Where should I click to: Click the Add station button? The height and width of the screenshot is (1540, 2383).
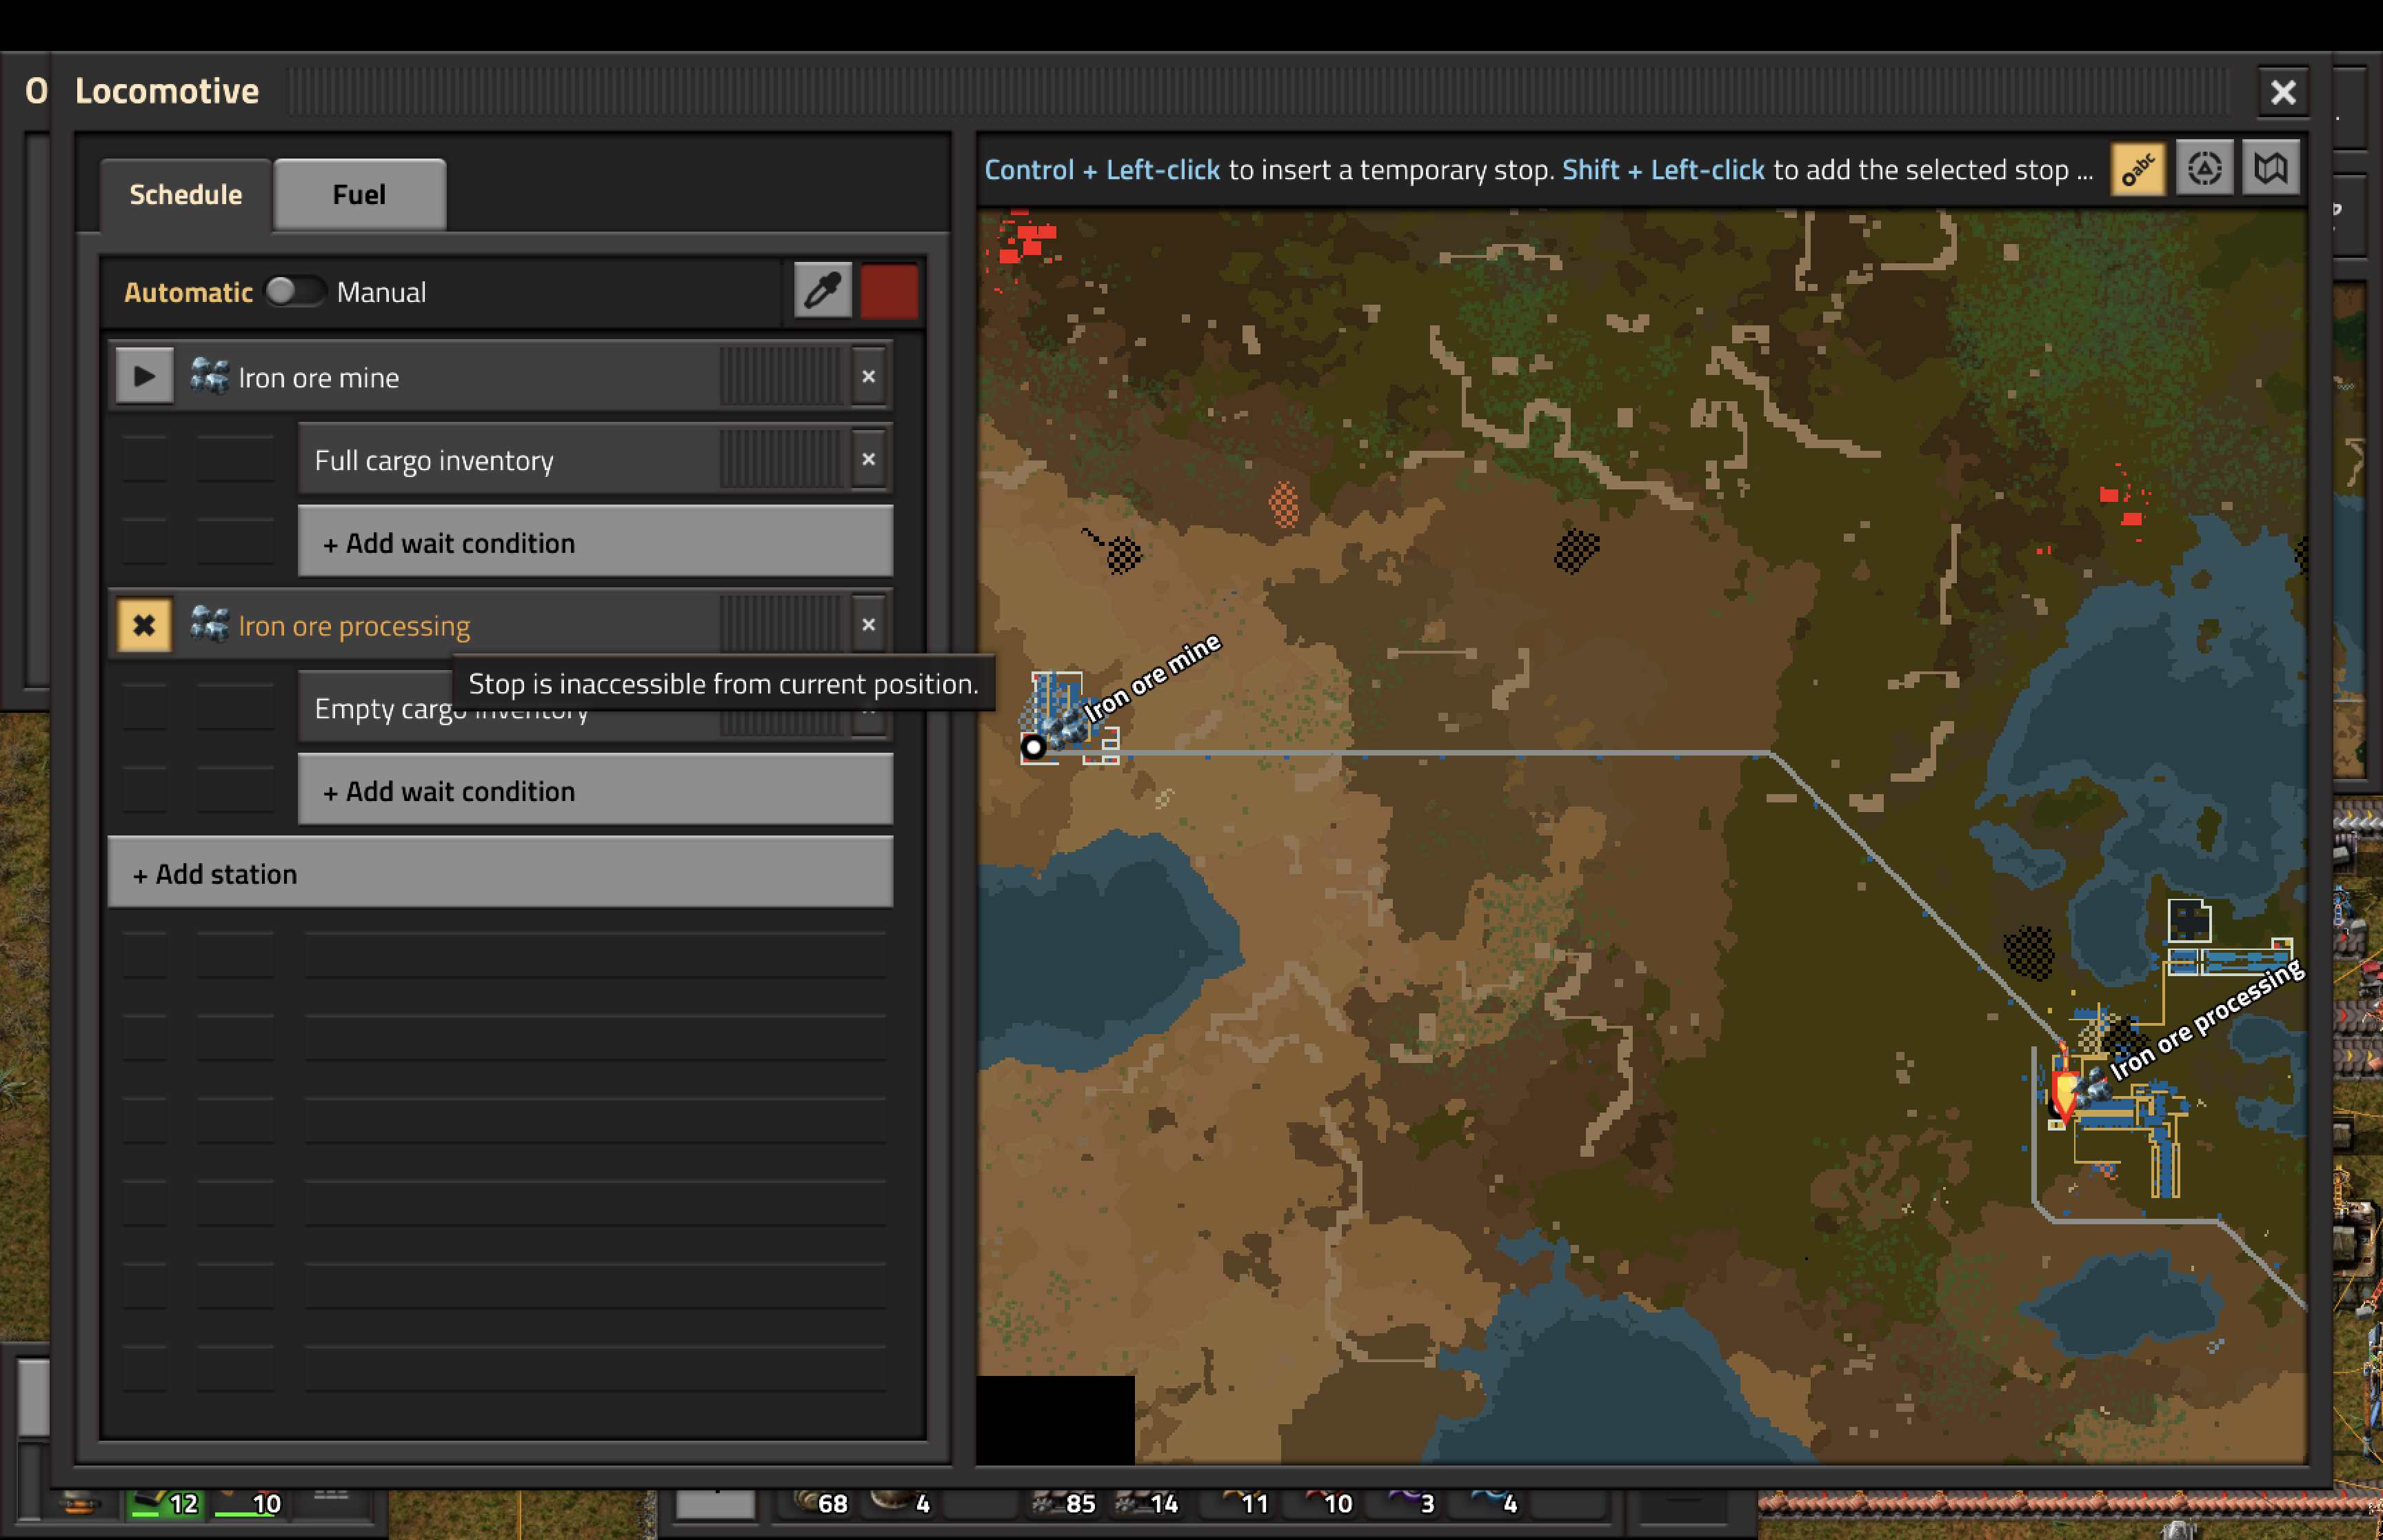pos(500,873)
